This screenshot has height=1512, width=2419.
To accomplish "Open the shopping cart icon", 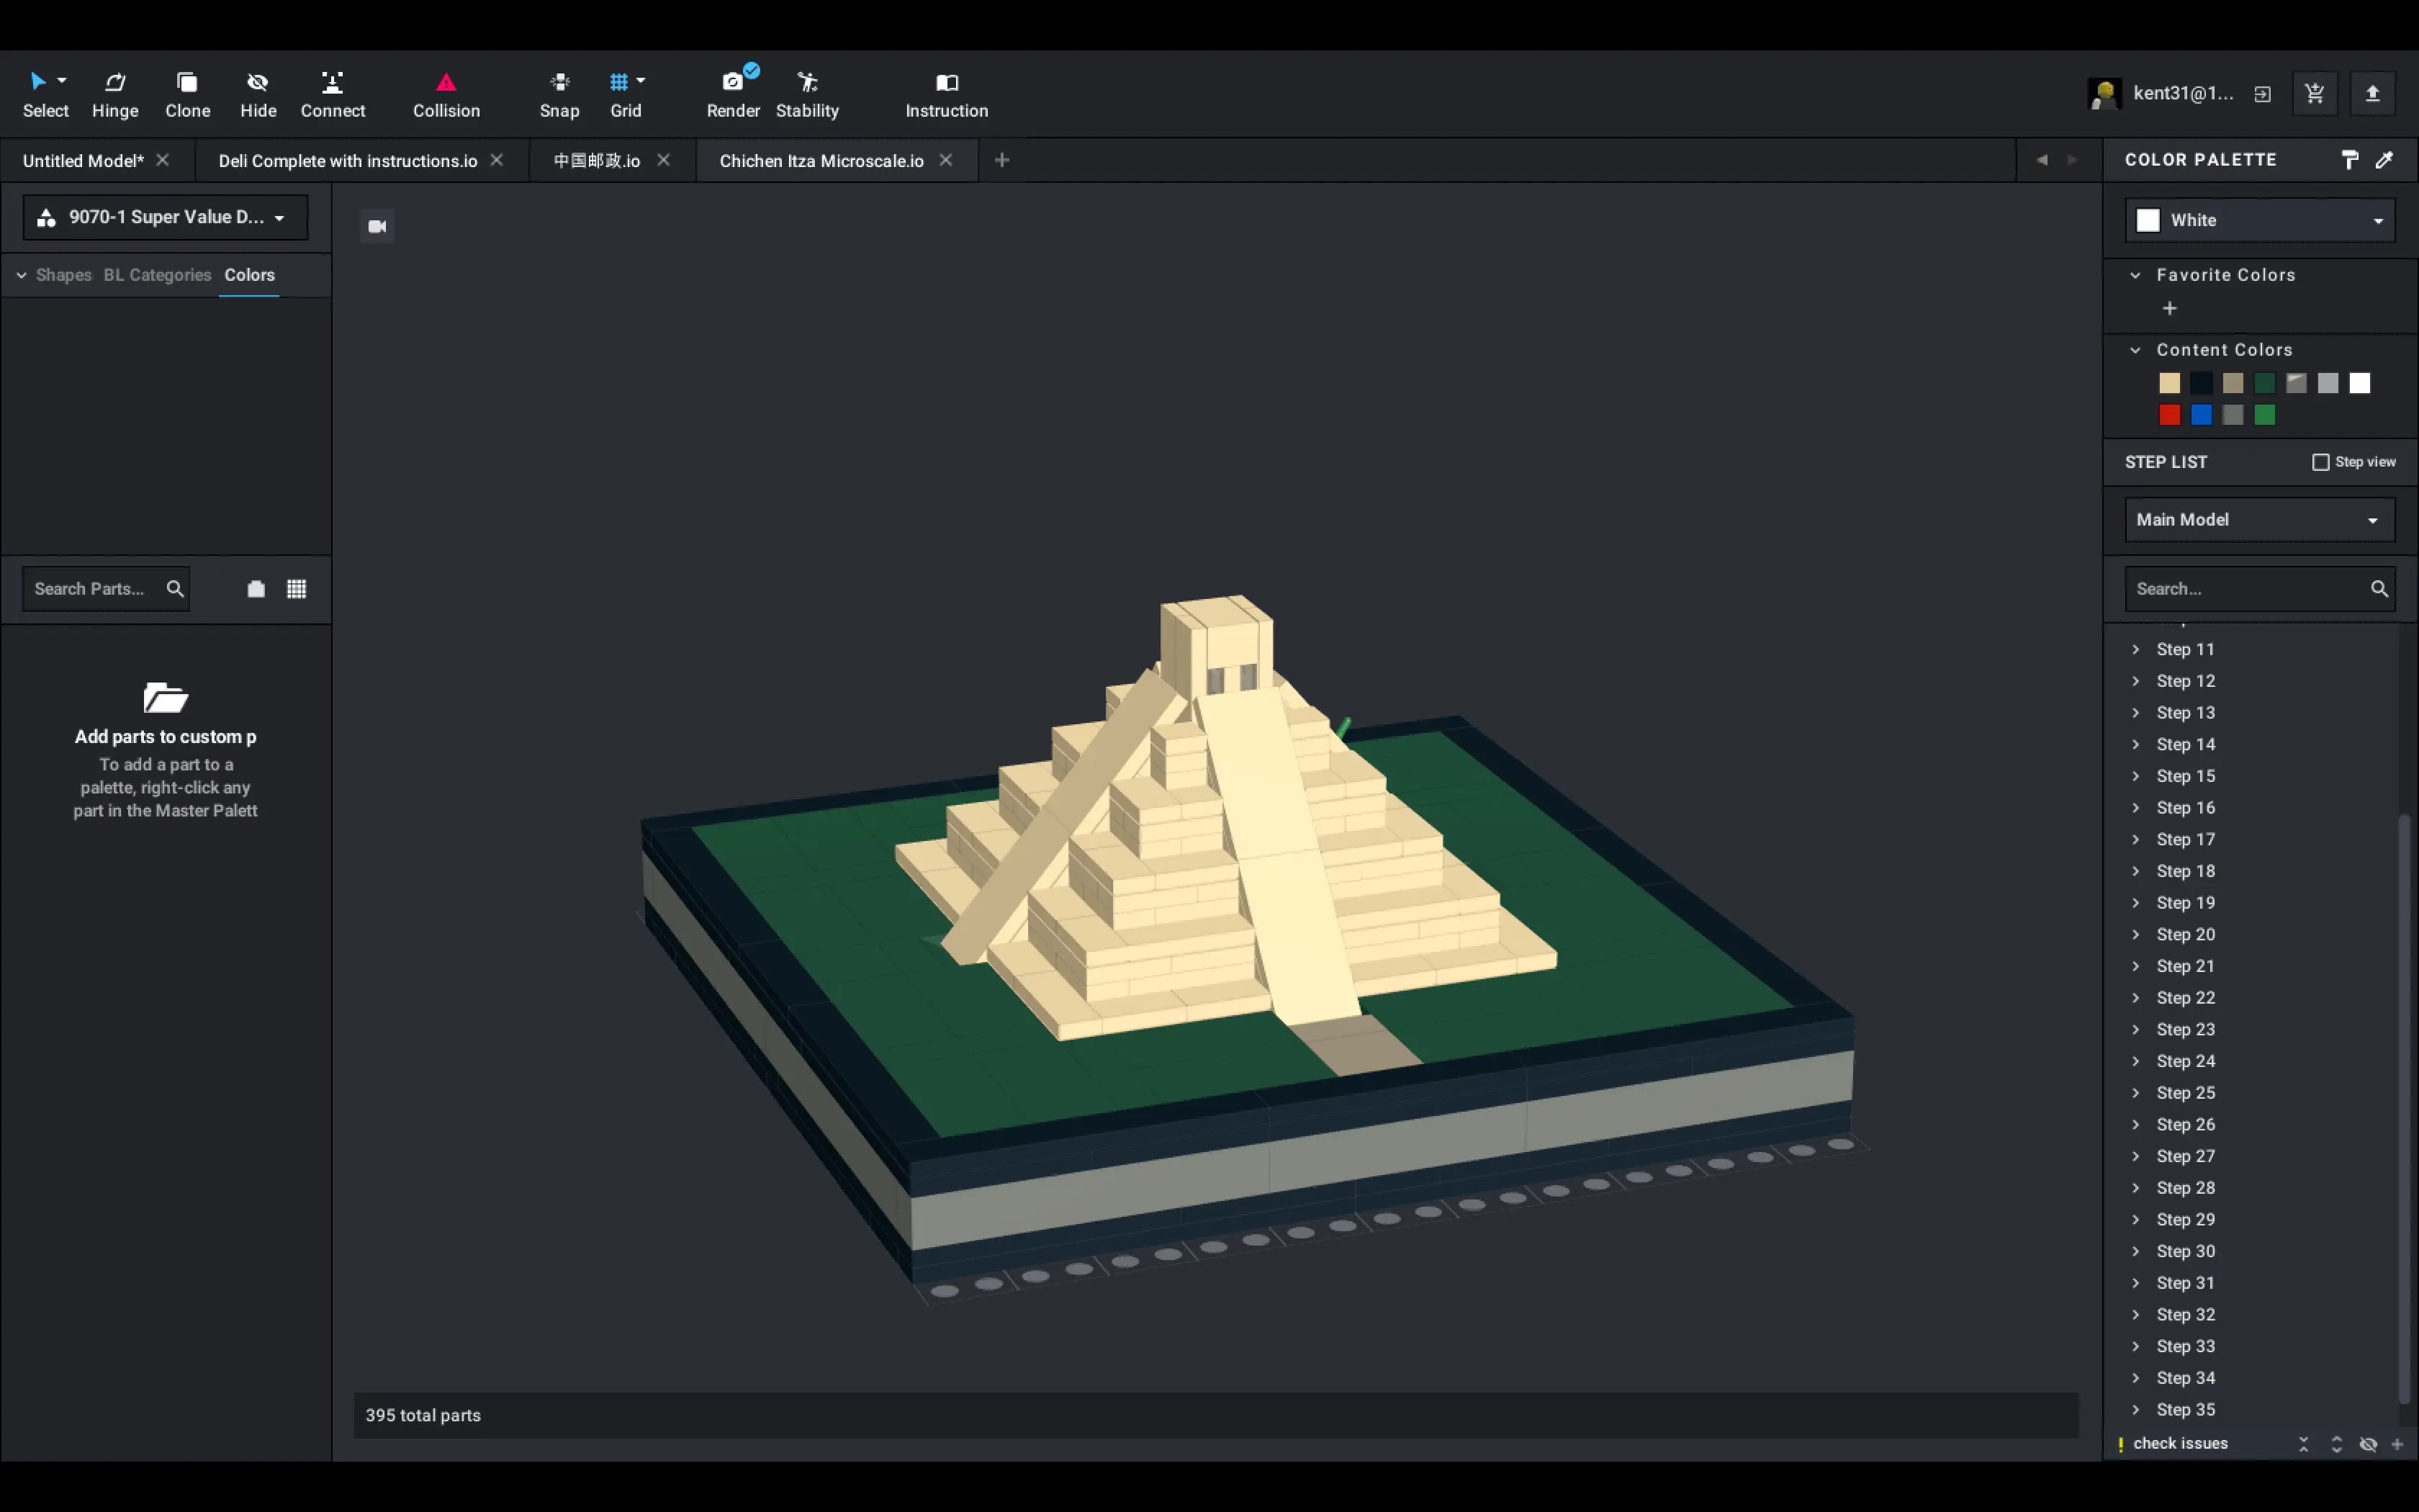I will pos(2314,94).
